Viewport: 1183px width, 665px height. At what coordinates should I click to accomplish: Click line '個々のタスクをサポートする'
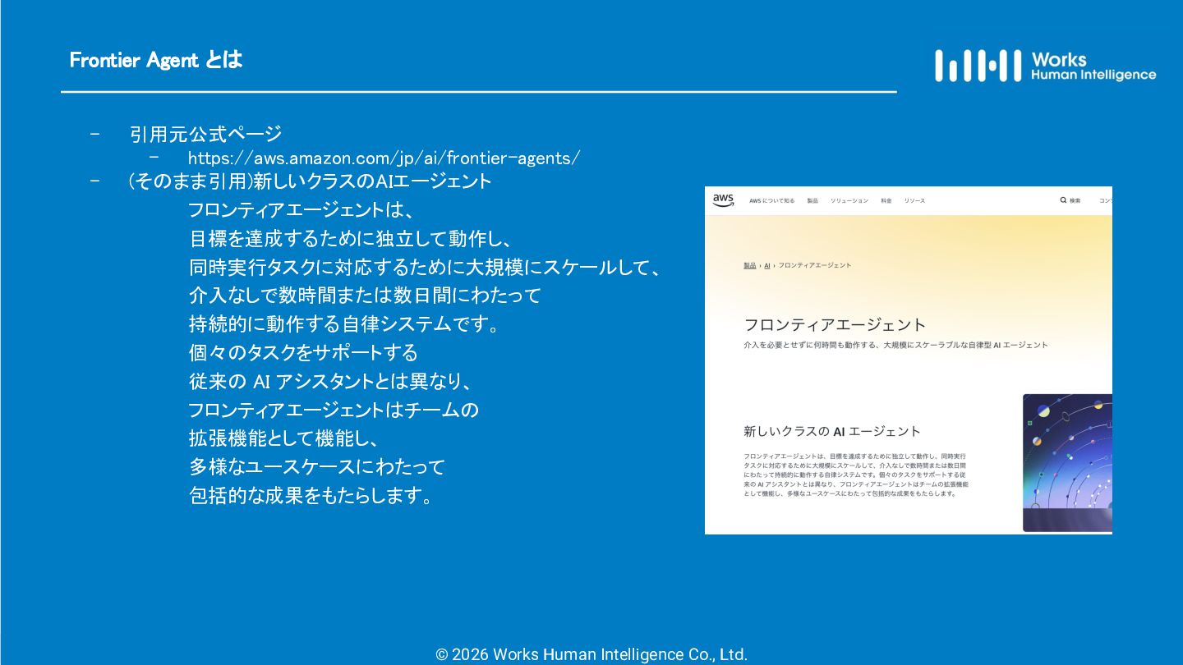tap(303, 353)
